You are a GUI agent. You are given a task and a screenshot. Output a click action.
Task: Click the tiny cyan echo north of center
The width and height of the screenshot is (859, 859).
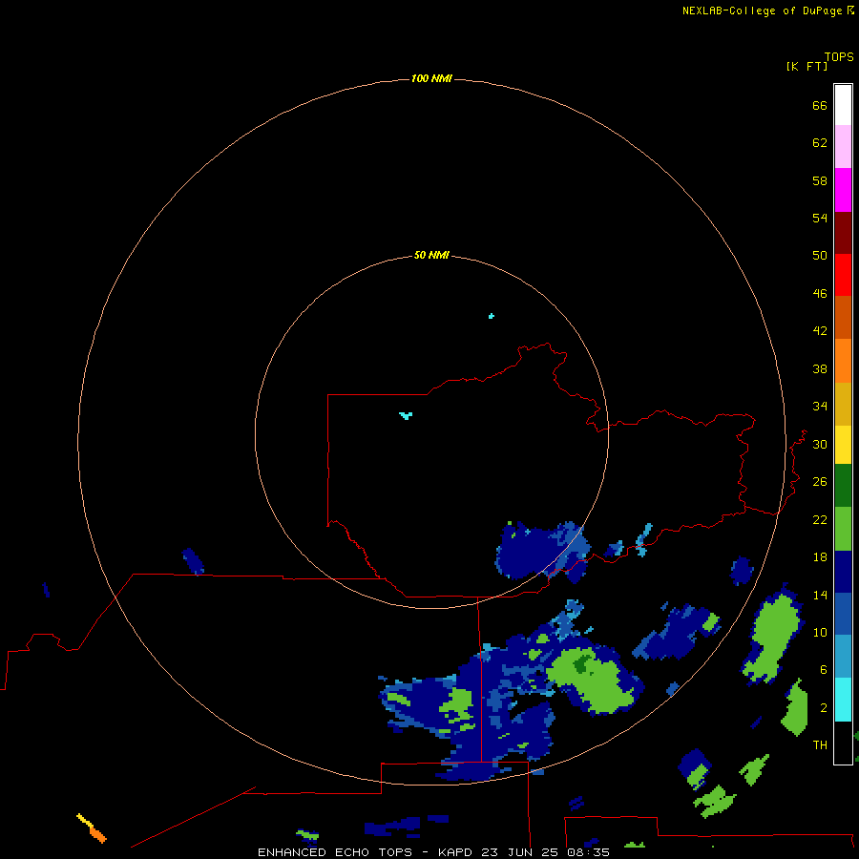pyautogui.click(x=492, y=316)
